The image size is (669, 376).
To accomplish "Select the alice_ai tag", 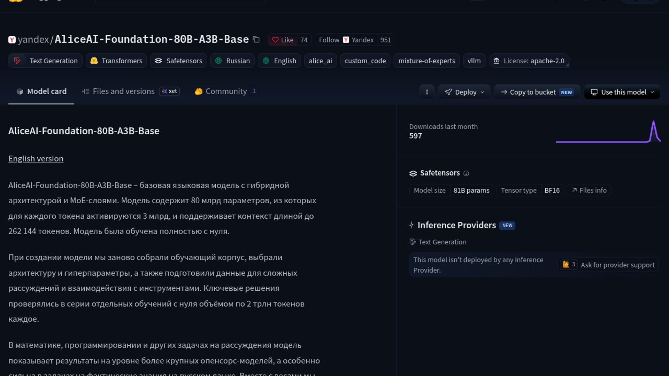I will [321, 61].
